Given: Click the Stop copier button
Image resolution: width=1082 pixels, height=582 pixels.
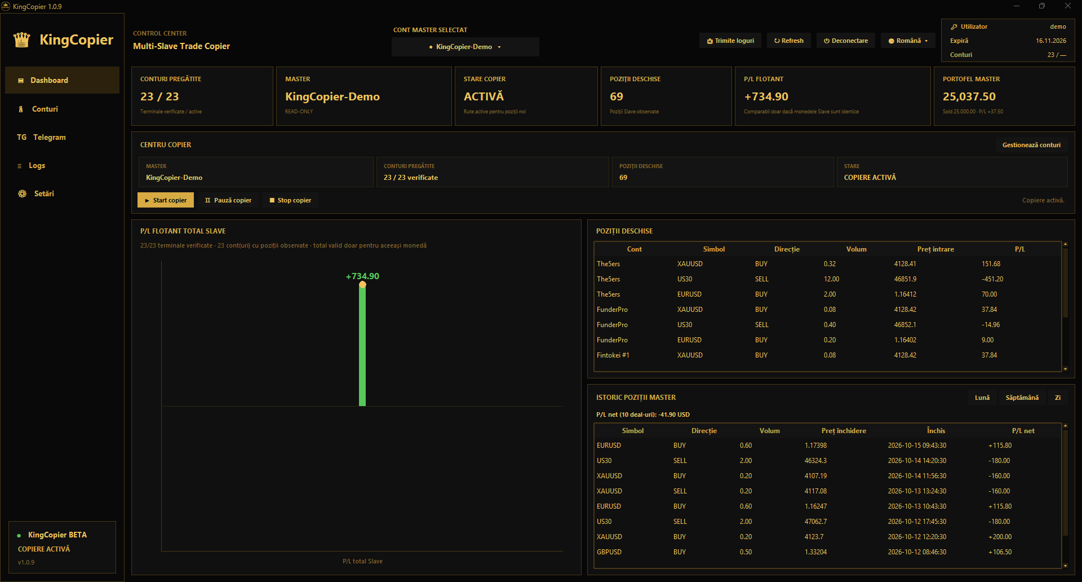Looking at the screenshot, I should [290, 200].
